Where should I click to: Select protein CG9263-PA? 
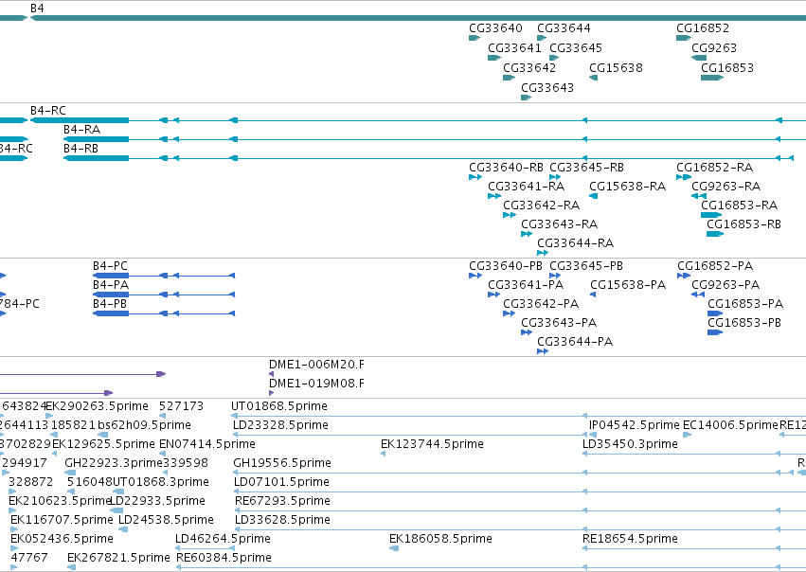tap(725, 285)
